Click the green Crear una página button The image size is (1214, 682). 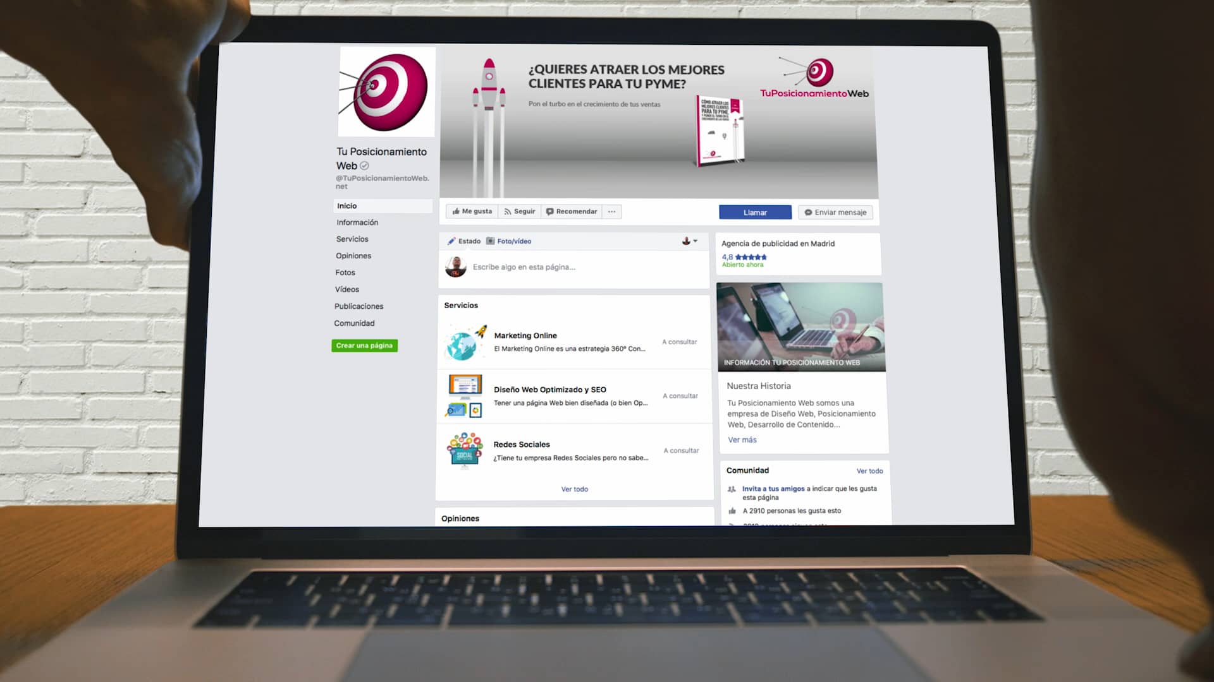(364, 345)
